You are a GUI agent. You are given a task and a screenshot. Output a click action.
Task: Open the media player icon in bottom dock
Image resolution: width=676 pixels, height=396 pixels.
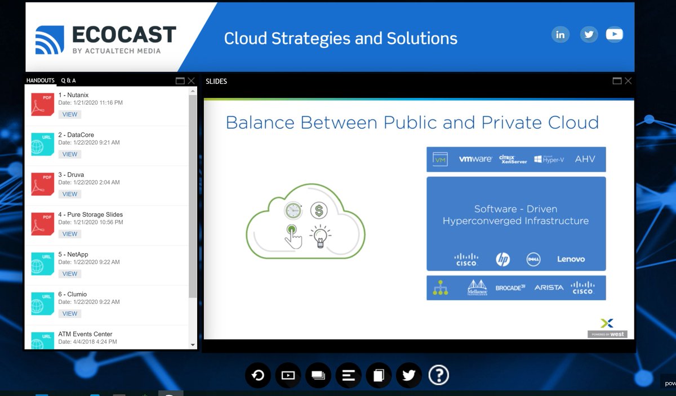[288, 375]
